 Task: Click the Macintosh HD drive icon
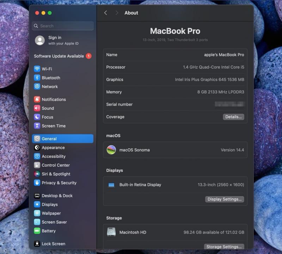click(x=111, y=232)
